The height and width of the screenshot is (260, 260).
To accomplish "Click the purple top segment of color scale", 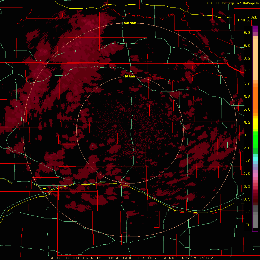I will point(255,29).
